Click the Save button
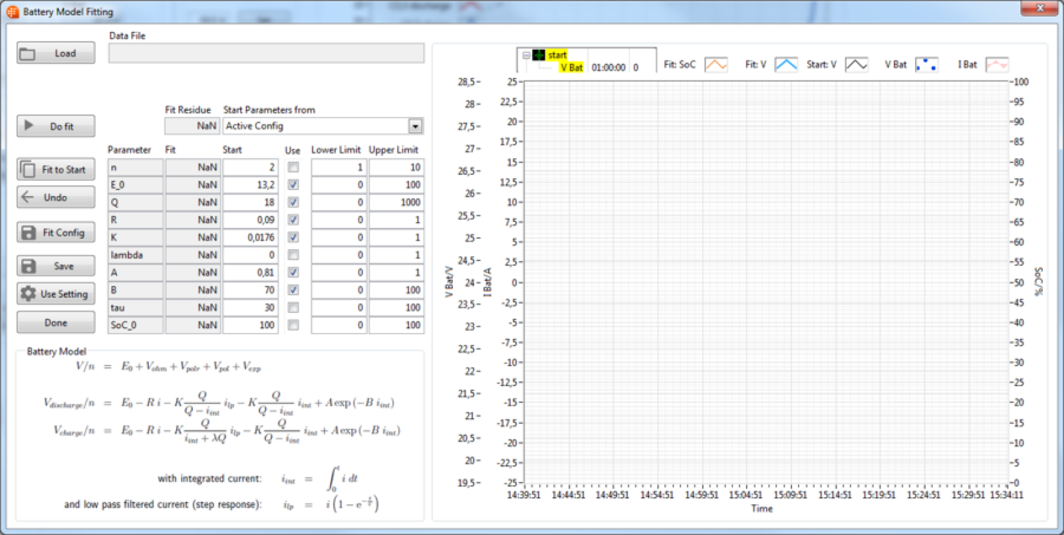The height and width of the screenshot is (535, 1064). pos(56,266)
